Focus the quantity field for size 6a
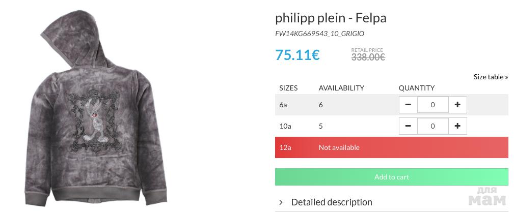Screen dimensions: 514x213 432,105
